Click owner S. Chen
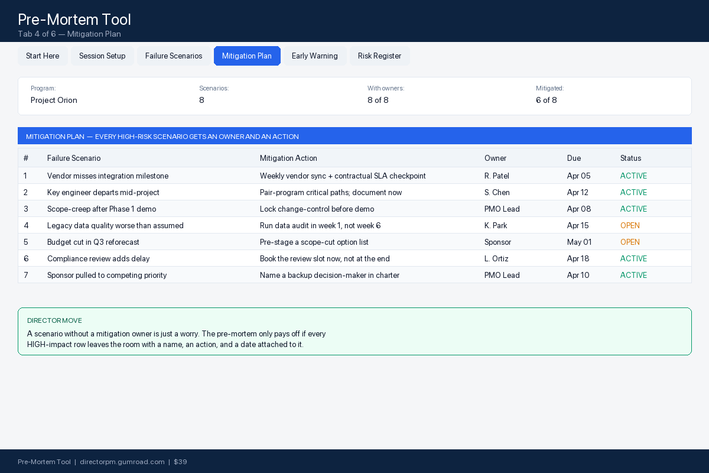 (x=497, y=193)
